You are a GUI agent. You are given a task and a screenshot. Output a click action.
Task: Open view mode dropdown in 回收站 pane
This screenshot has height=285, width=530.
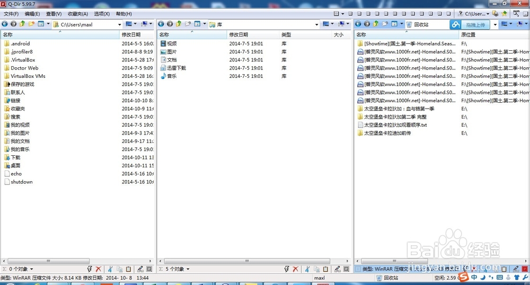click(x=402, y=24)
